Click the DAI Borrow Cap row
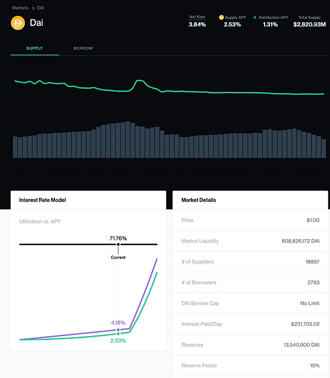The height and width of the screenshot is (378, 330). (250, 303)
